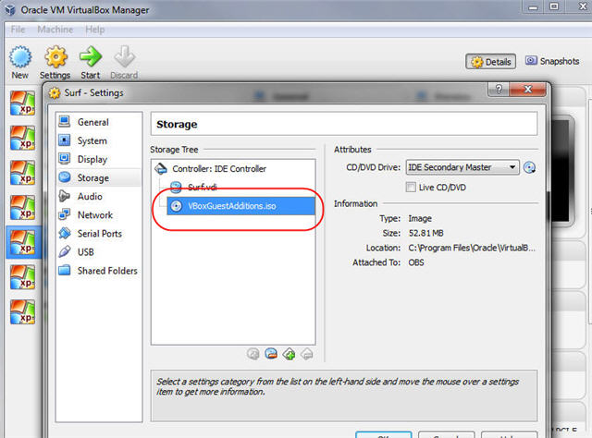
Task: Open the CD/DVD Drive dropdown
Action: pyautogui.click(x=462, y=167)
